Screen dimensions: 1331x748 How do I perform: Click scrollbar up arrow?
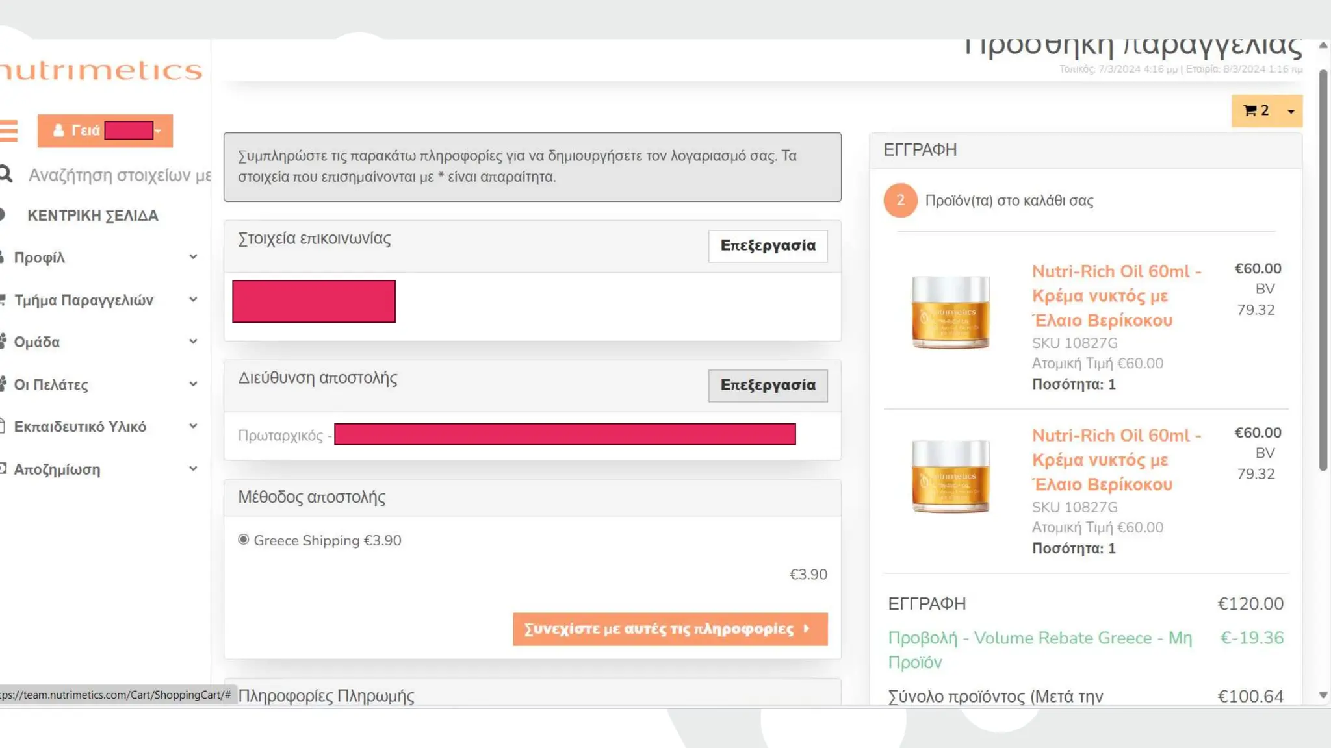coord(1323,45)
